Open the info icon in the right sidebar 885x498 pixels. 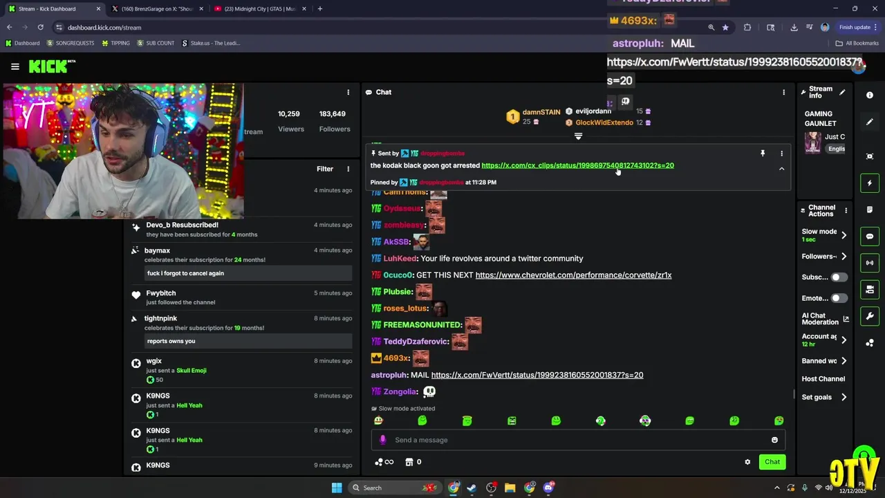(x=870, y=95)
